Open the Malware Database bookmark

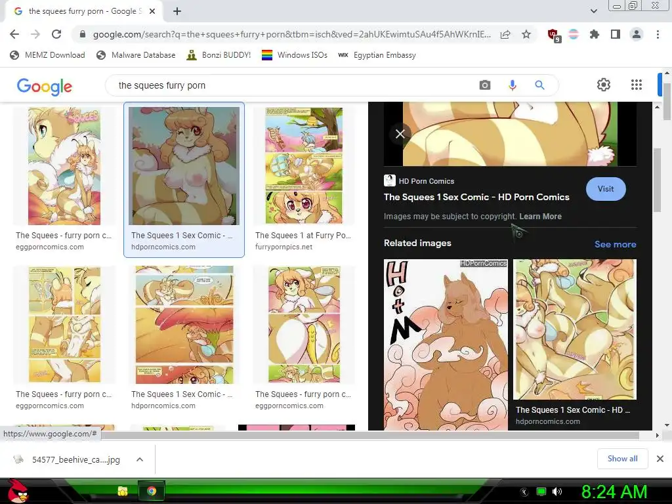click(x=136, y=55)
